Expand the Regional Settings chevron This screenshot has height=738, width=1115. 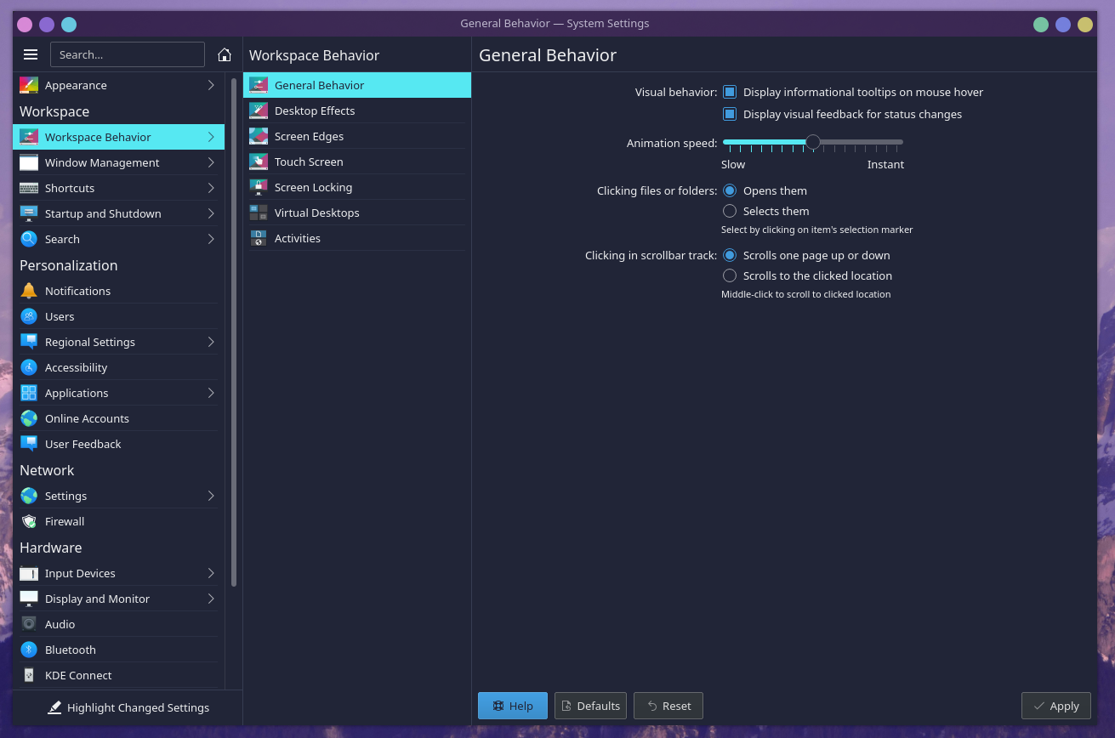[211, 342]
